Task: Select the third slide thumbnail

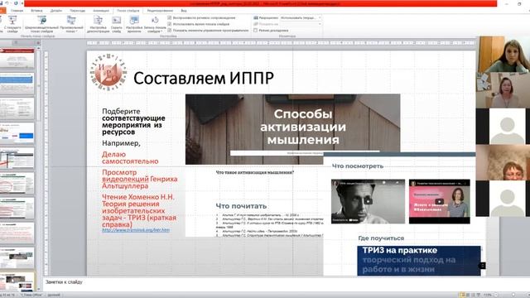Action: tap(17, 108)
